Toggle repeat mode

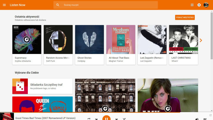pos(89,119)
